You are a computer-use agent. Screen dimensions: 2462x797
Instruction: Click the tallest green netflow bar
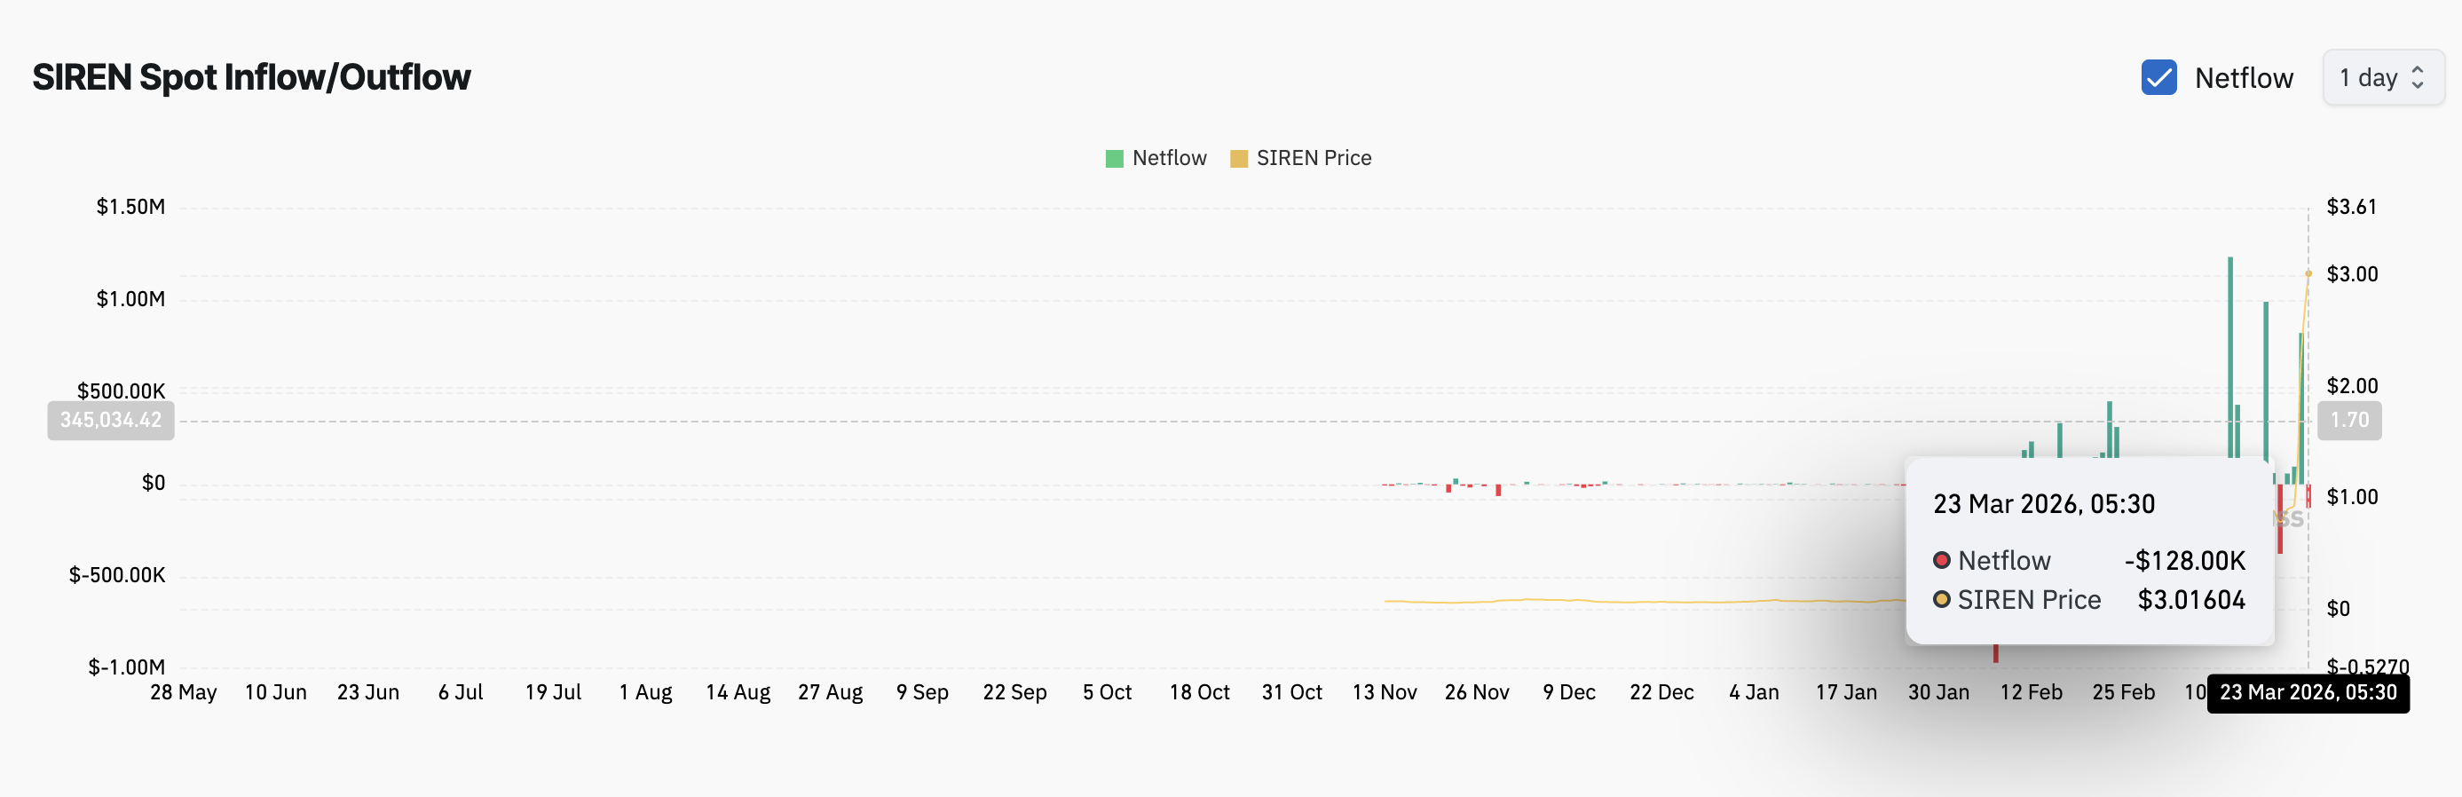2229,363
